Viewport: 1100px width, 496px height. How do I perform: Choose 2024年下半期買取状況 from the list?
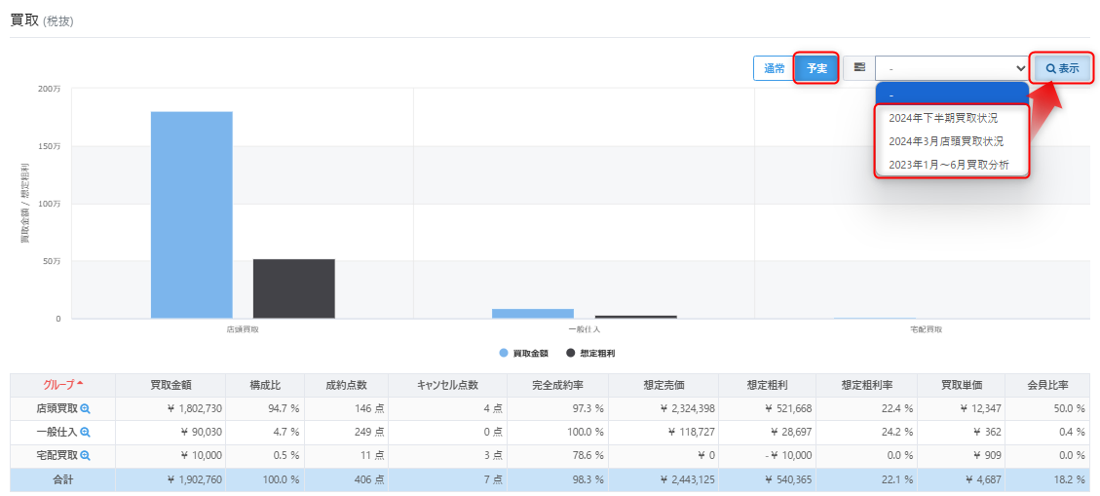point(951,117)
